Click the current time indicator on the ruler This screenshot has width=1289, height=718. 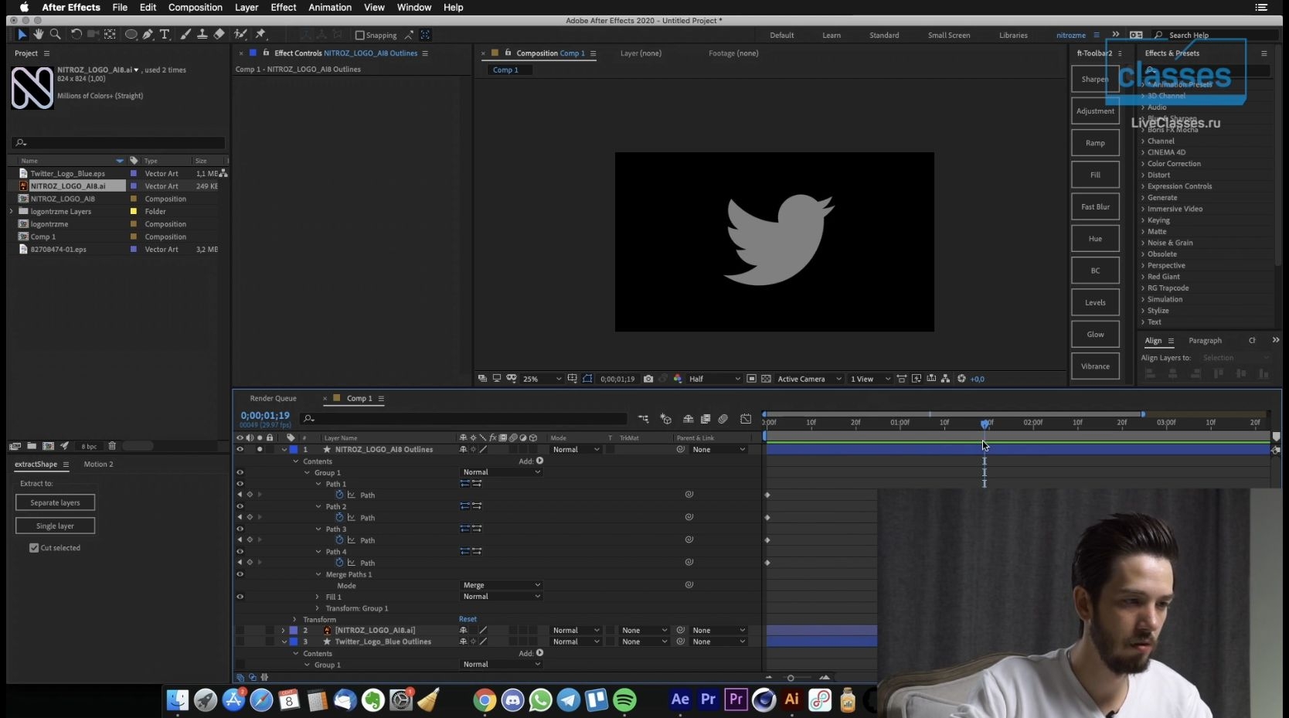[x=985, y=424]
